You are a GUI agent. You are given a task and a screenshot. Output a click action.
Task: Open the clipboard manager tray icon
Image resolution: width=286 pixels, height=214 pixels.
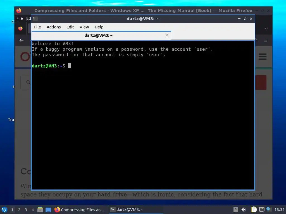pos(254,210)
